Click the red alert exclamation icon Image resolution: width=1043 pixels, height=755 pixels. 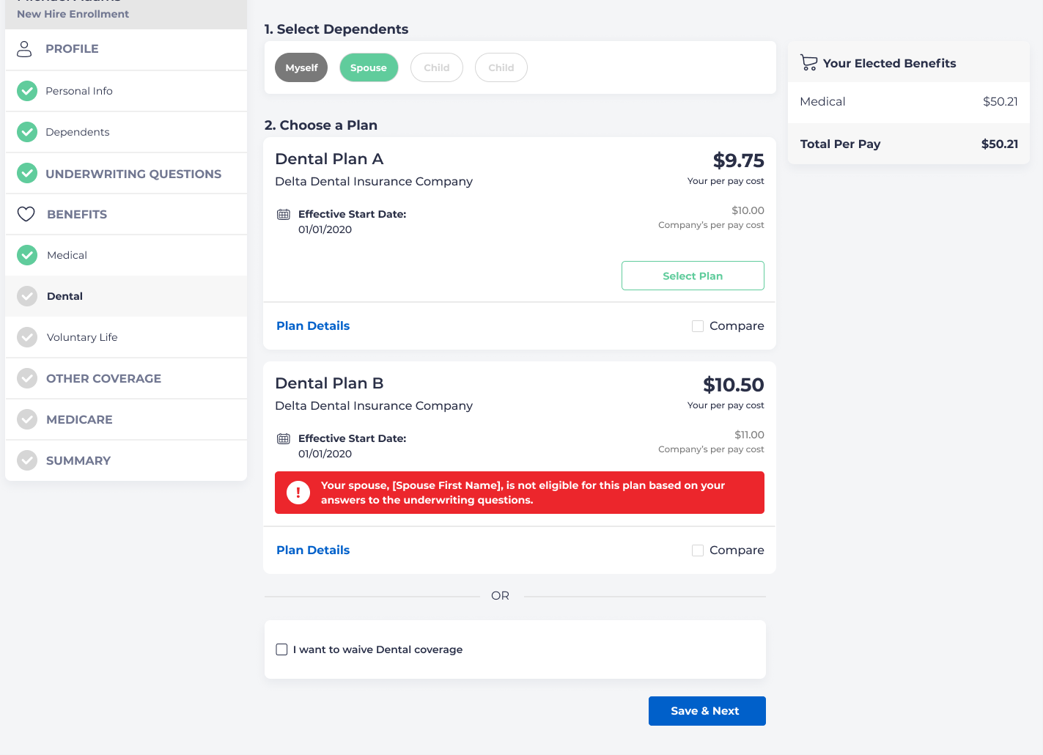[298, 493]
